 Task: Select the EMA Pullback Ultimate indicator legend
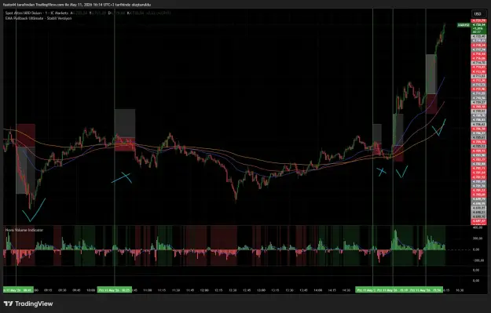[38, 18]
